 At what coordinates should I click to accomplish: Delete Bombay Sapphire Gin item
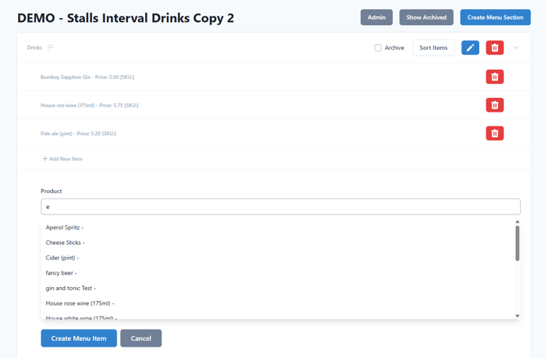[495, 77]
